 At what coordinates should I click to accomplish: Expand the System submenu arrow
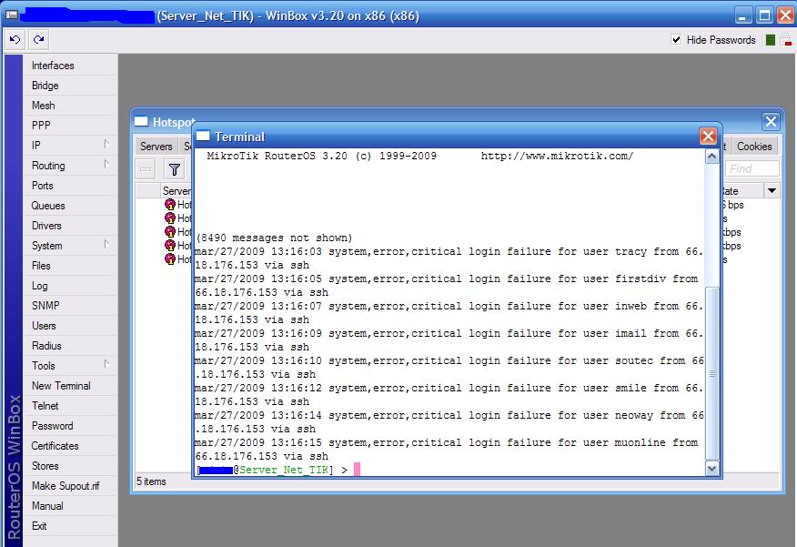106,245
